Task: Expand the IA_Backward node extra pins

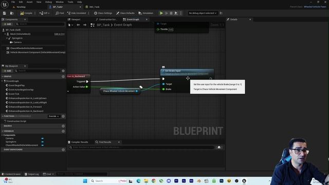Action: click(x=68, y=91)
